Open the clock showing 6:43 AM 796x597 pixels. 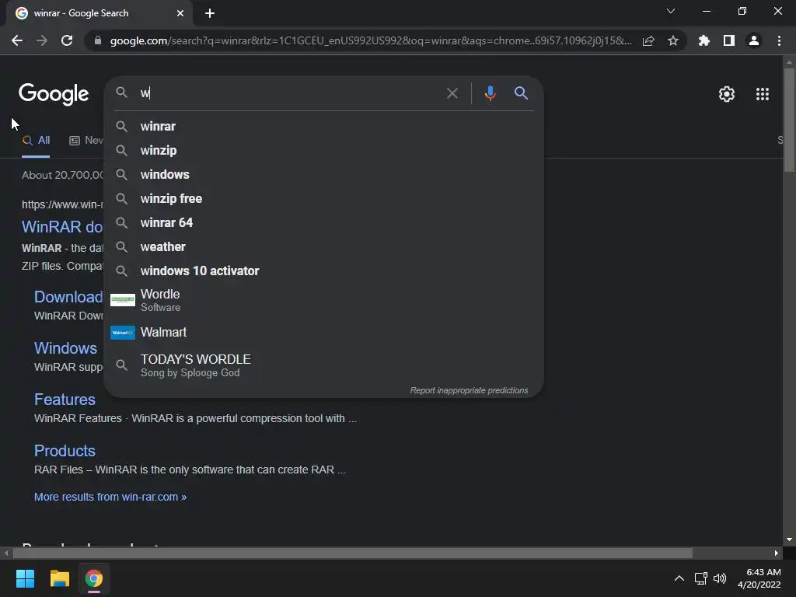759,578
